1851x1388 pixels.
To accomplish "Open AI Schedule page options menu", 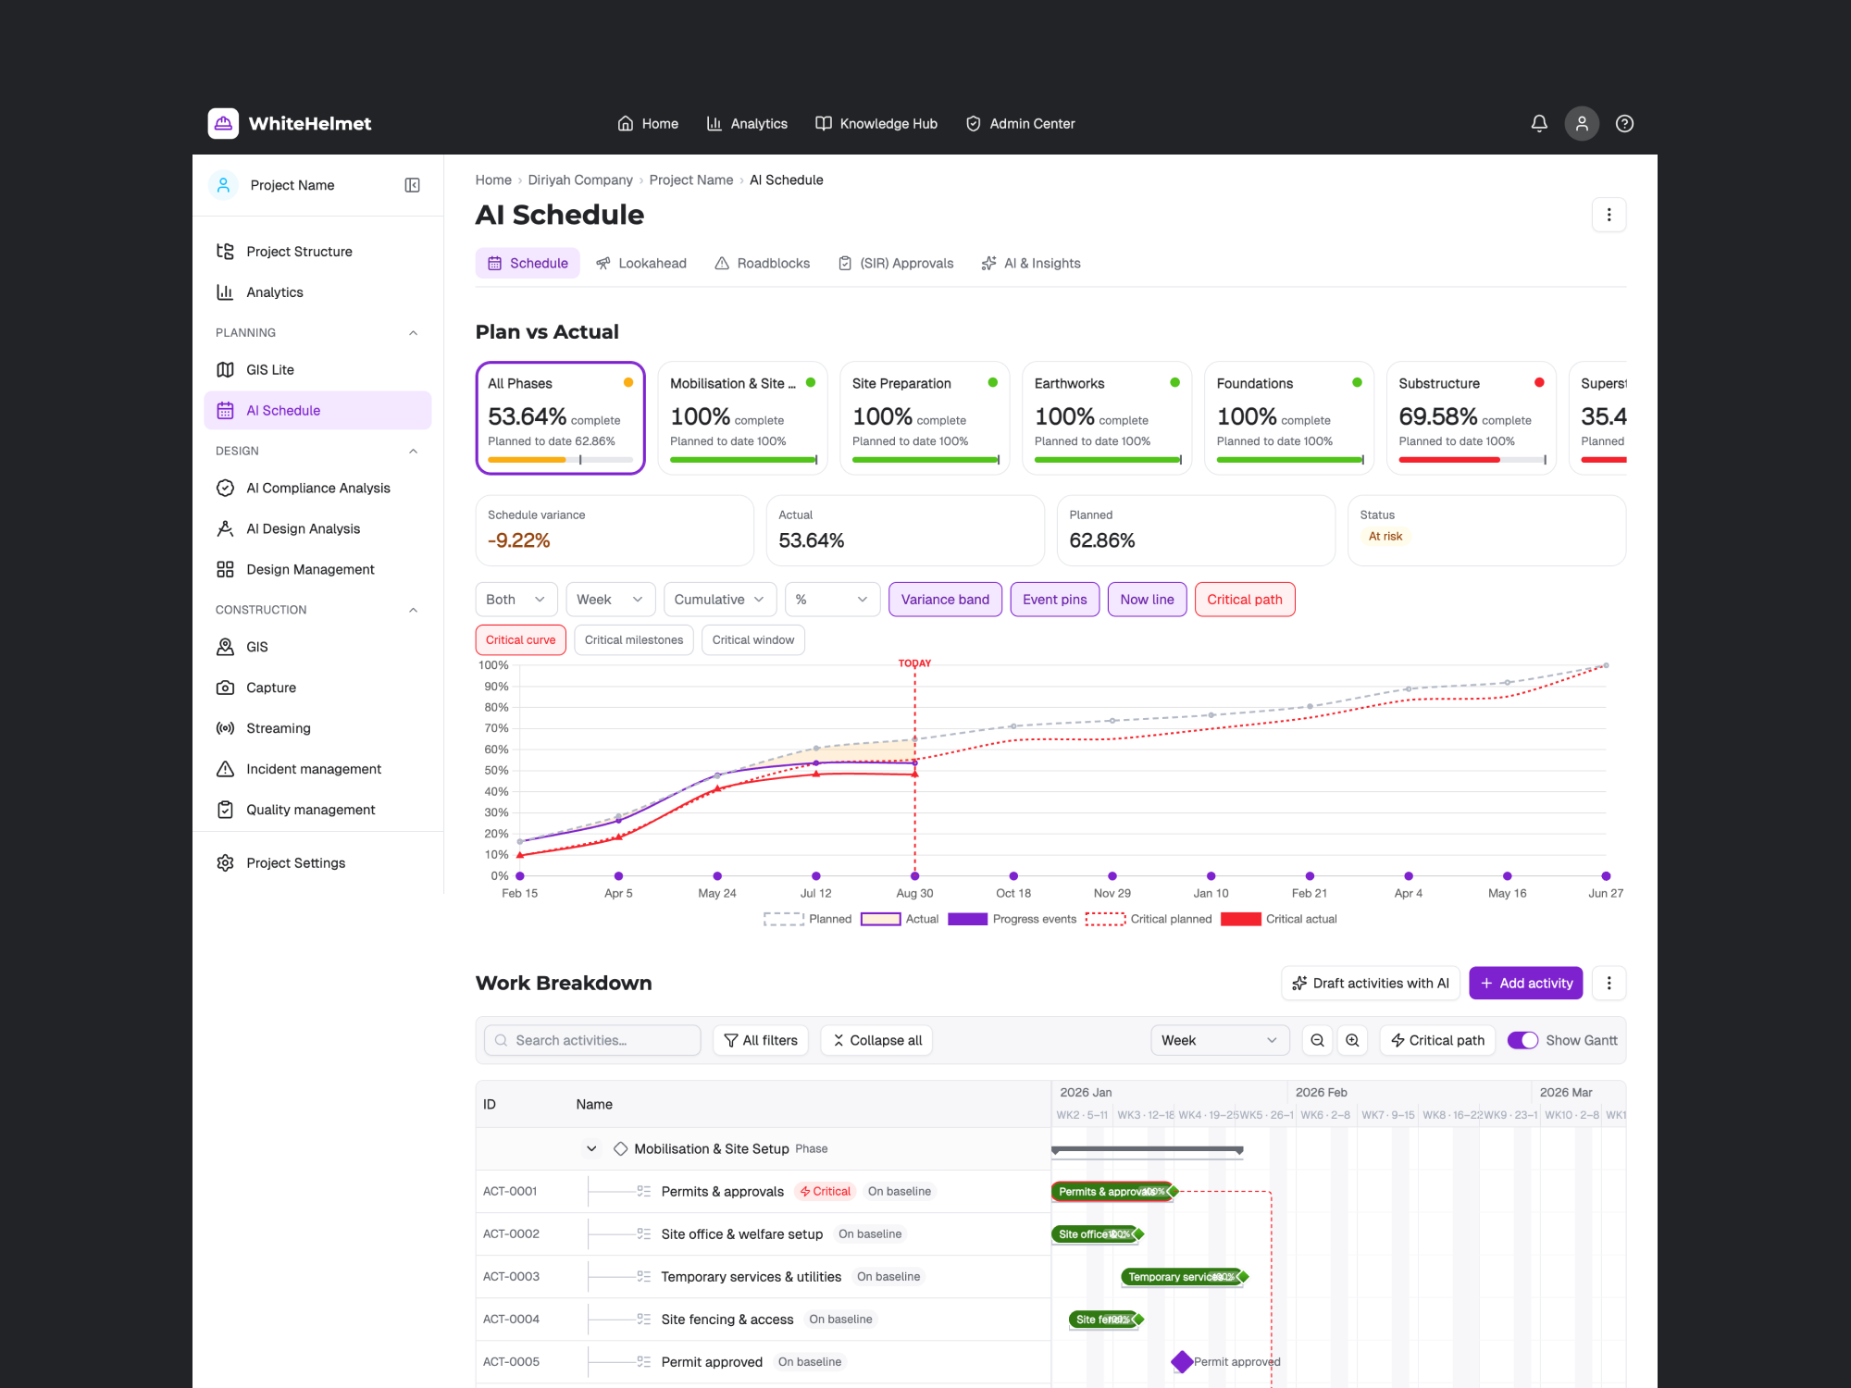I will click(1609, 215).
